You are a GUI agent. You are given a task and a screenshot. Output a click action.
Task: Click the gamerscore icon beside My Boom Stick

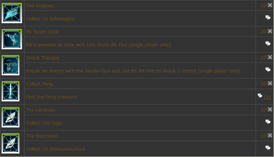270,31
